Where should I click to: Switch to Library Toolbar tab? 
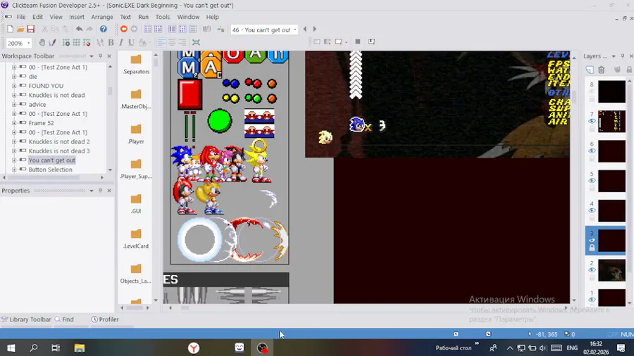point(26,319)
